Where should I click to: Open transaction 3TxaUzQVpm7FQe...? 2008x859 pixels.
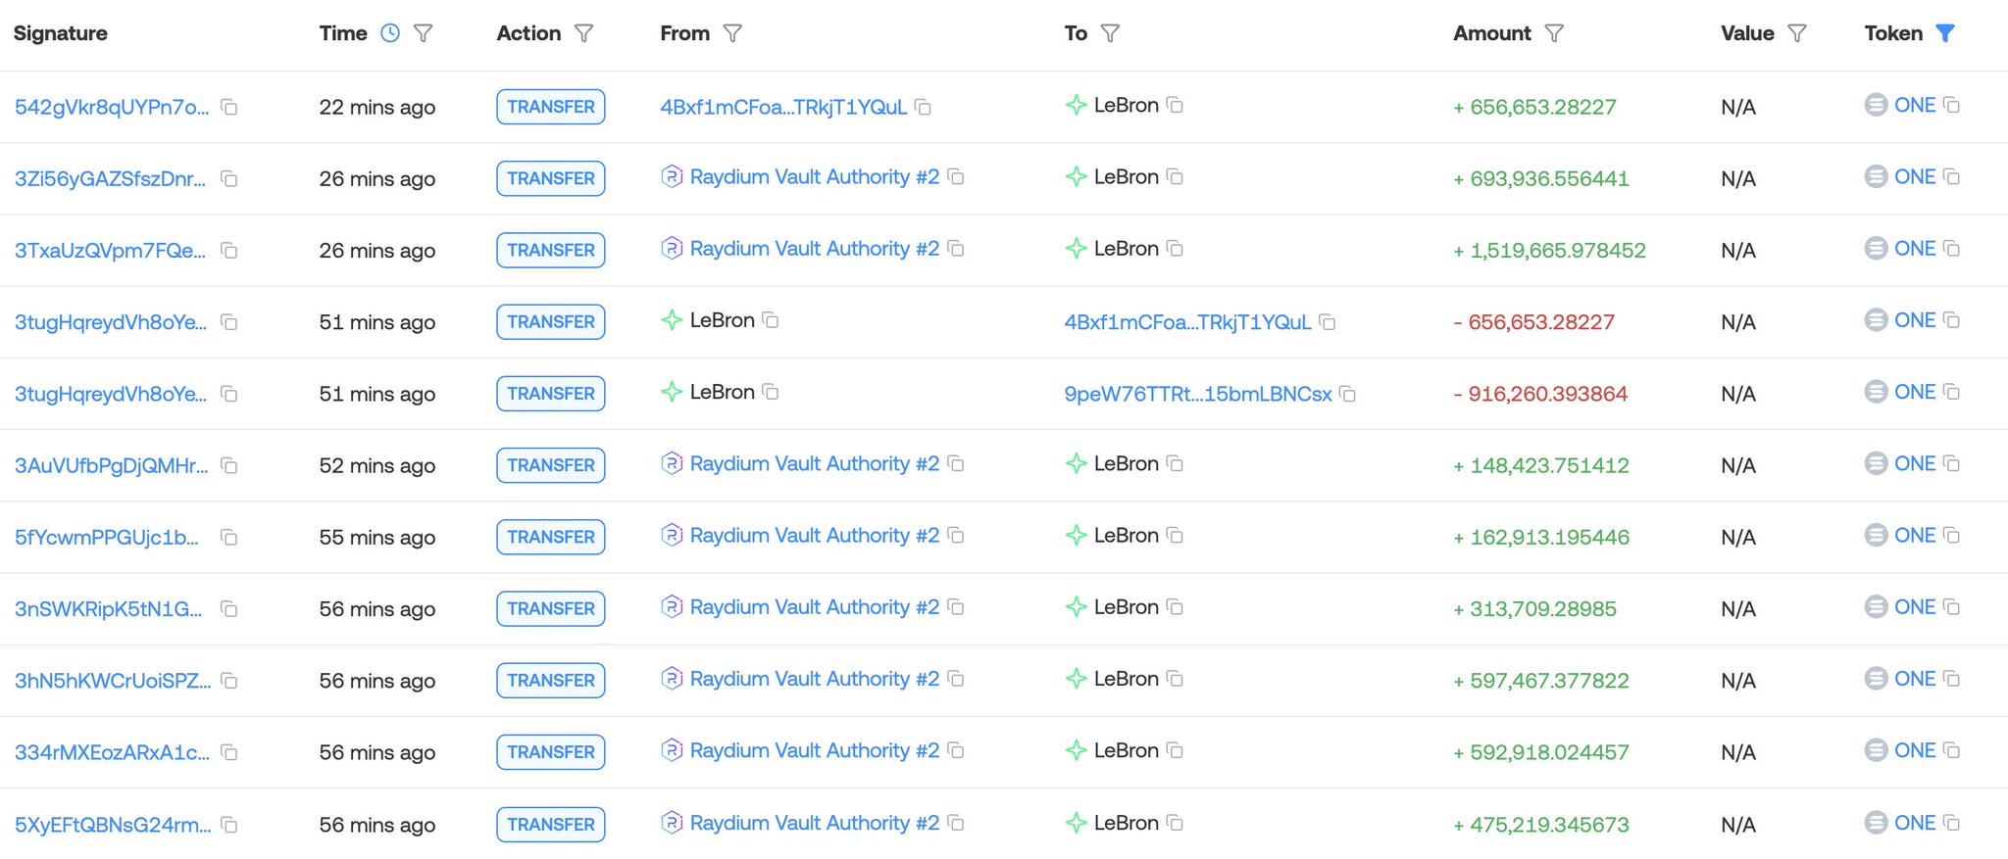(x=110, y=251)
